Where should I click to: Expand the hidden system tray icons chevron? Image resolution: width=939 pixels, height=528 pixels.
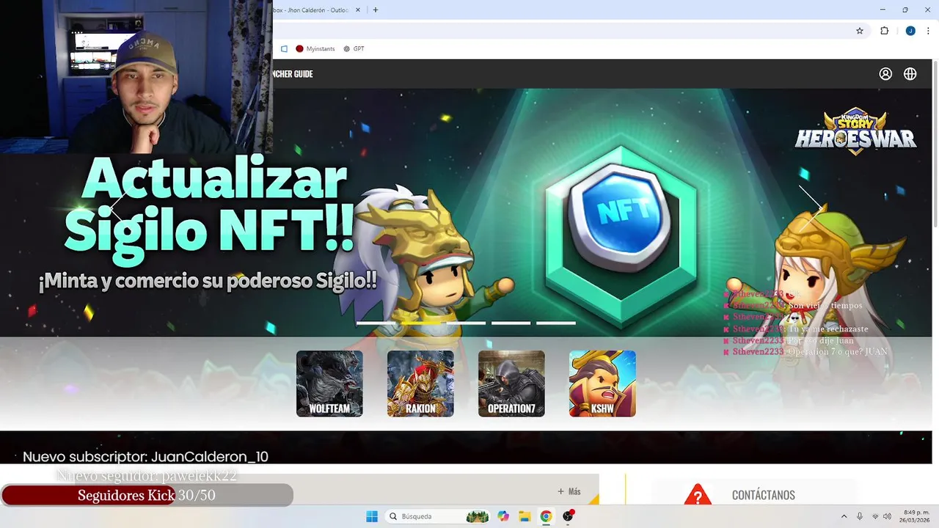click(844, 516)
